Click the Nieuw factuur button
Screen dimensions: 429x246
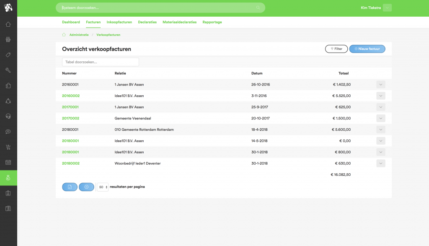[367, 49]
